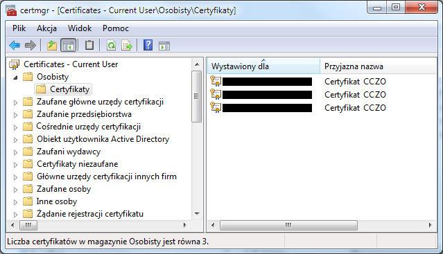Viewport: 443px width, 254px height.
Task: Select Certyfikaty niezaufane tree item
Action: tap(77, 164)
